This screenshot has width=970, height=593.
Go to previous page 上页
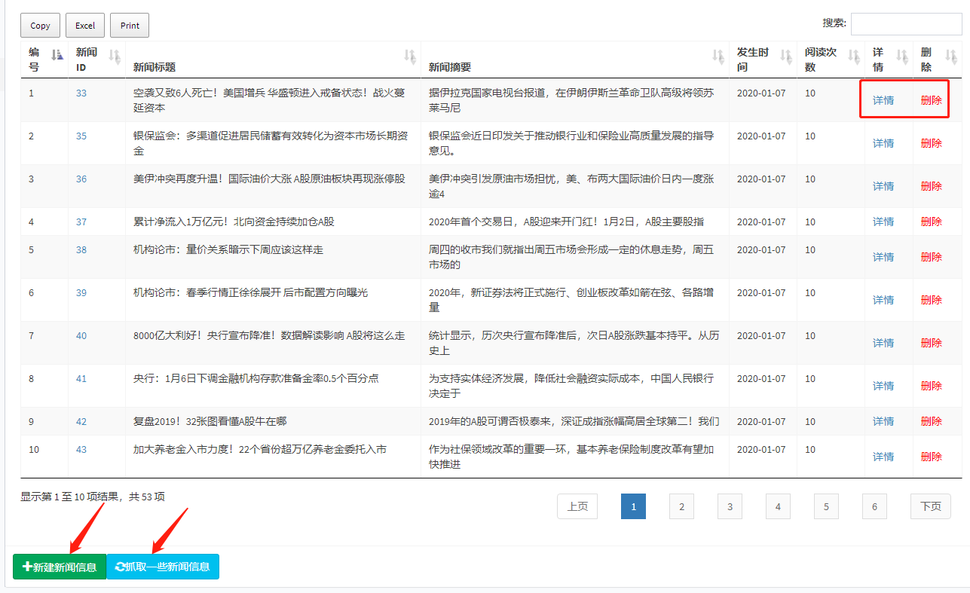577,506
